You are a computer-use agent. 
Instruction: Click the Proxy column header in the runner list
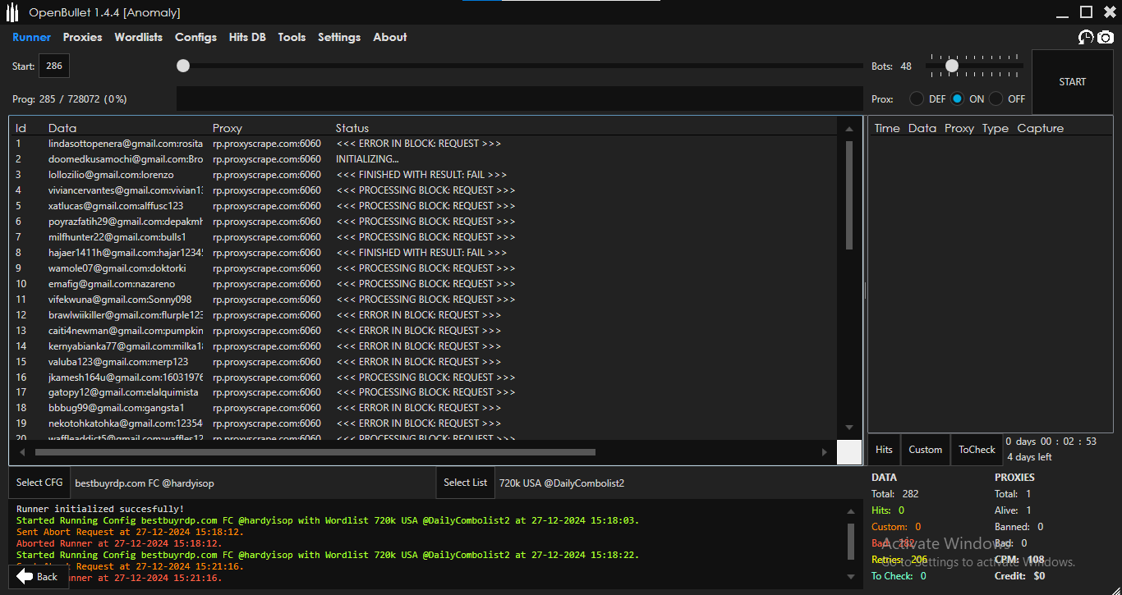(228, 128)
